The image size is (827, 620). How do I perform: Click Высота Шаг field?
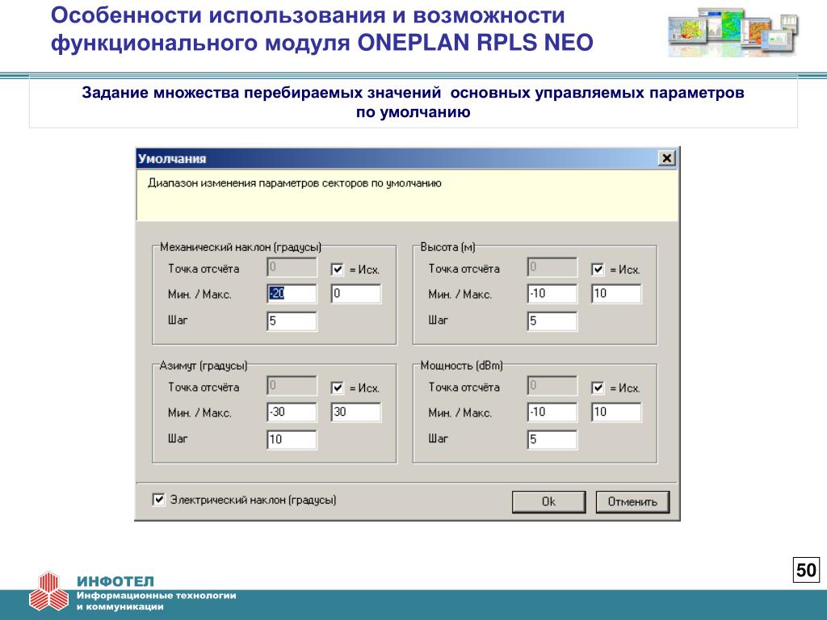click(552, 321)
